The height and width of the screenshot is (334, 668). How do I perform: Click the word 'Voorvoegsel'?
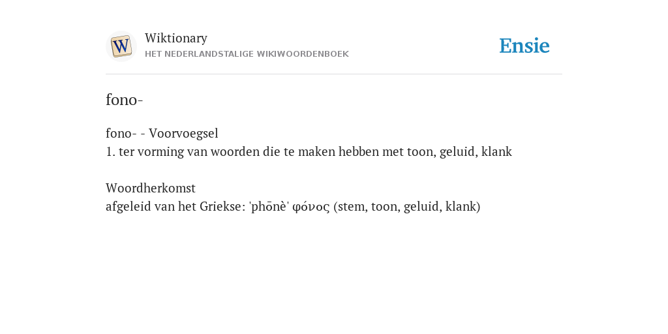point(183,133)
